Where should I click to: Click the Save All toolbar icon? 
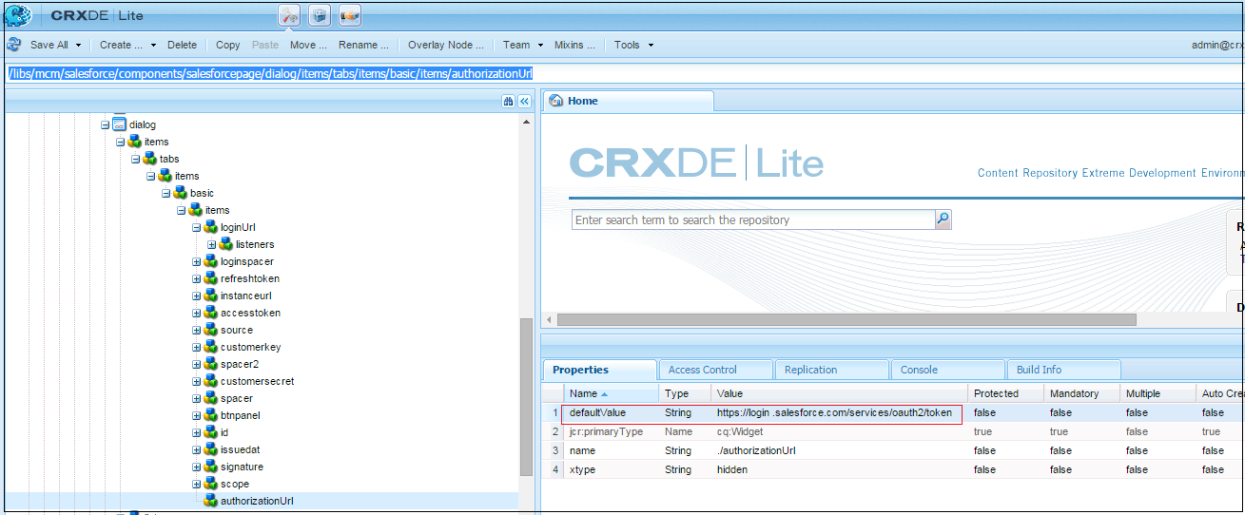(x=14, y=45)
